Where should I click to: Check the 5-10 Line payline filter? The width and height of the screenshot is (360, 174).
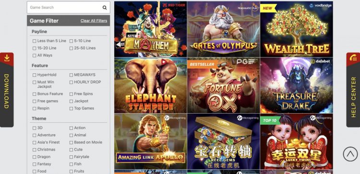tap(71, 41)
